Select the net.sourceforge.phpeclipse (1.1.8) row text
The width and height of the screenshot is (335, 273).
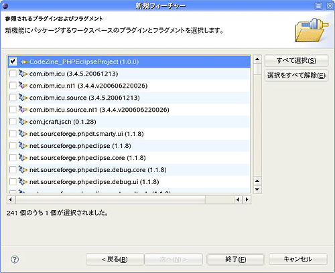pyautogui.click(x=80, y=146)
